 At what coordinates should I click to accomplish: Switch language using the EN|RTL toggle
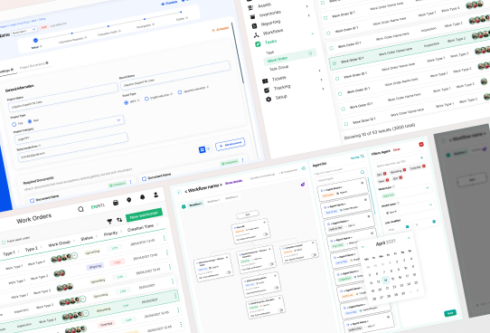click(99, 206)
